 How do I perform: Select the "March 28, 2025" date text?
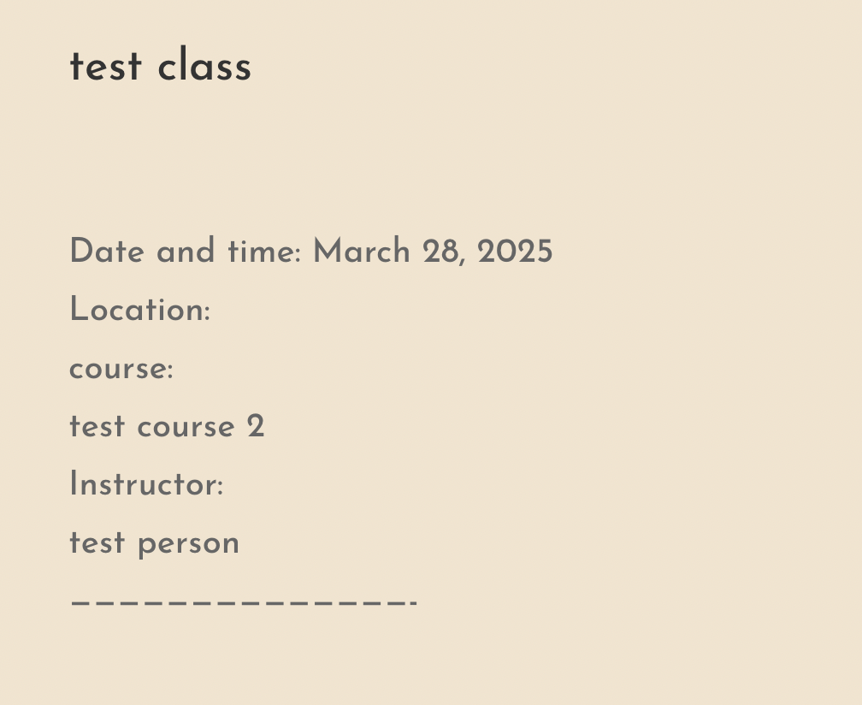(433, 252)
